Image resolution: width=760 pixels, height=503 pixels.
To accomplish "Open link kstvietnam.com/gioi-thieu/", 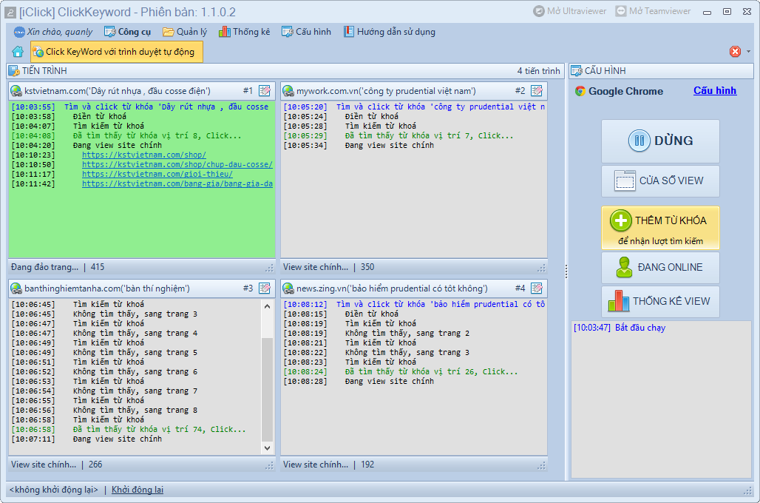I will (157, 174).
